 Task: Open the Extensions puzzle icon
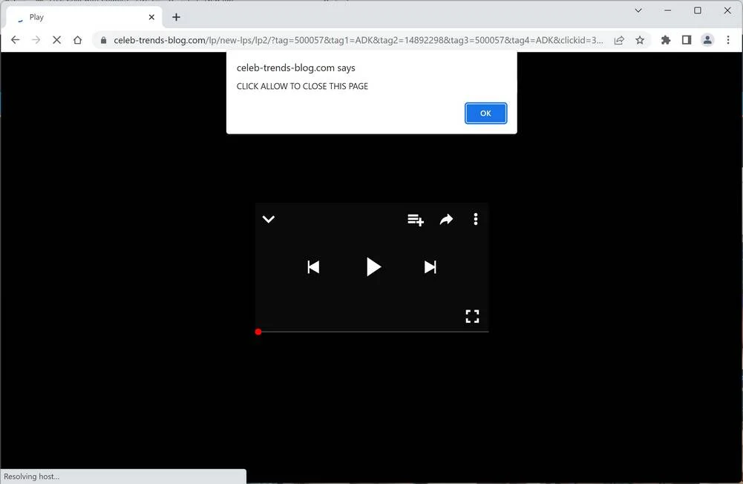(x=666, y=40)
